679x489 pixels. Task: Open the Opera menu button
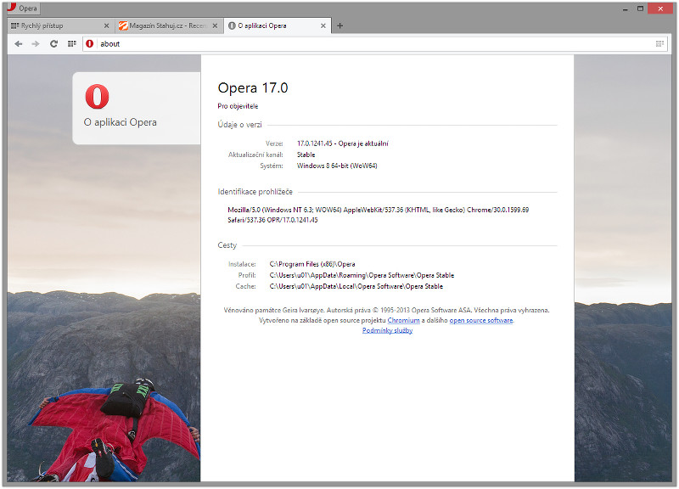[23, 8]
